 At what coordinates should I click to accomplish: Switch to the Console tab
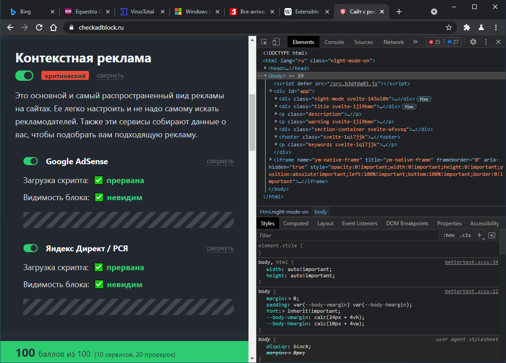pyautogui.click(x=334, y=42)
